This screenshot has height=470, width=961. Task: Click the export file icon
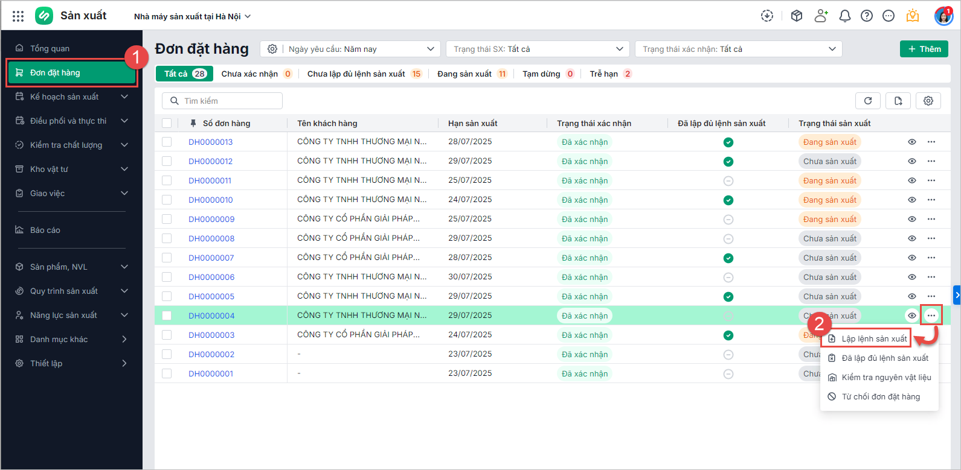pos(898,101)
